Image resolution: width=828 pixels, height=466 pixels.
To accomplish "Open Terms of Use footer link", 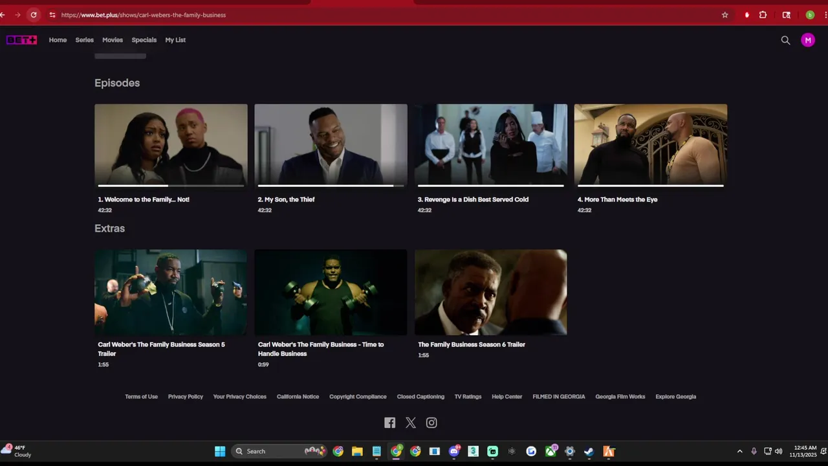I will point(141,397).
